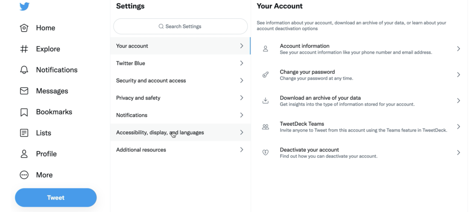Open Notifications entry in Settings list
The width and height of the screenshot is (471, 212).
pos(180,115)
